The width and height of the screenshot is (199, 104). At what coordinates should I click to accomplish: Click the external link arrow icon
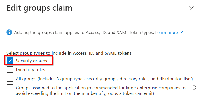pyautogui.click(x=181, y=33)
